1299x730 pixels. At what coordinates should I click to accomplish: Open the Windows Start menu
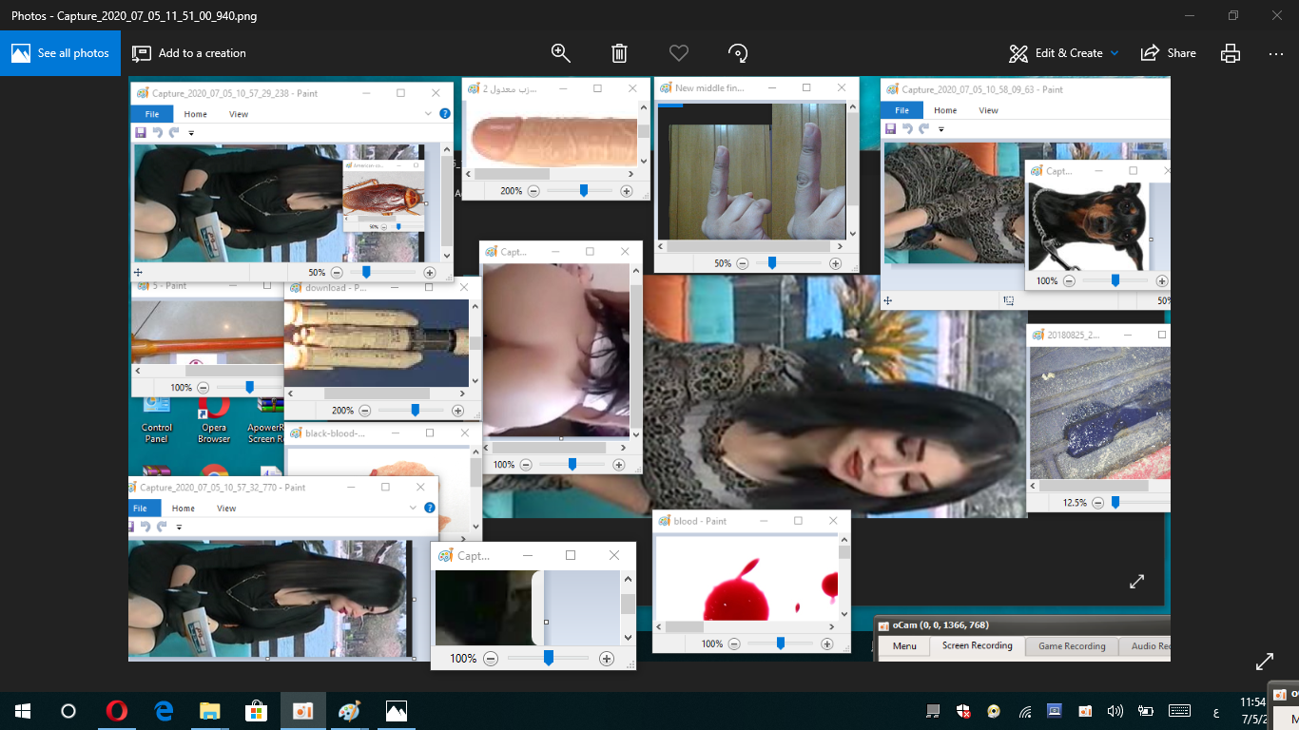click(x=23, y=710)
